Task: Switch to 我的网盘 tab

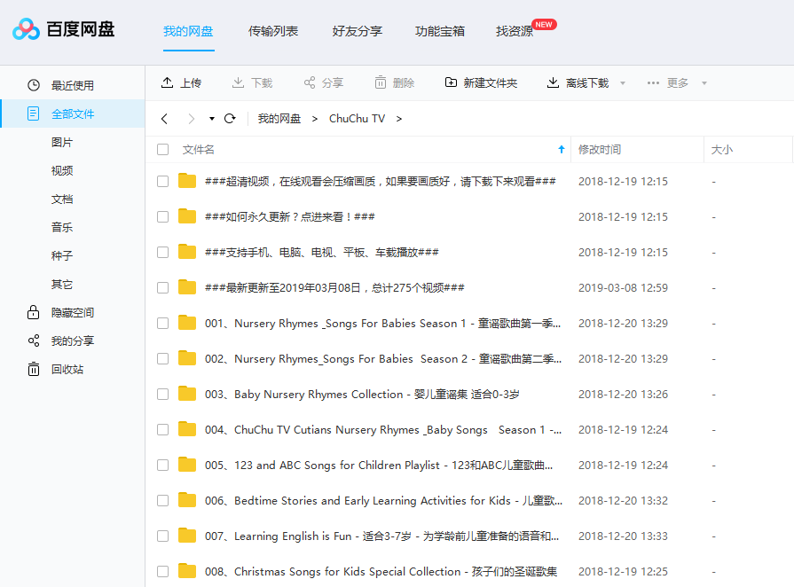Action: click(x=188, y=31)
